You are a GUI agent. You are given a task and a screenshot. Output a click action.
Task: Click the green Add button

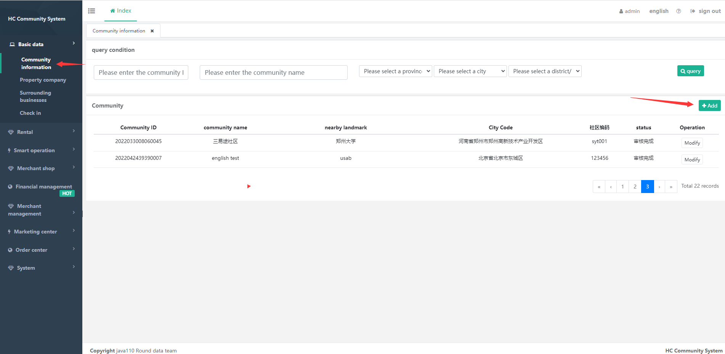click(709, 106)
